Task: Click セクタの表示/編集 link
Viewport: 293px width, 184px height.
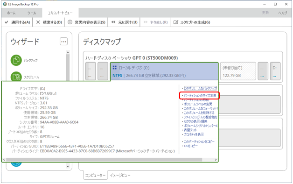Action: tap(195, 121)
